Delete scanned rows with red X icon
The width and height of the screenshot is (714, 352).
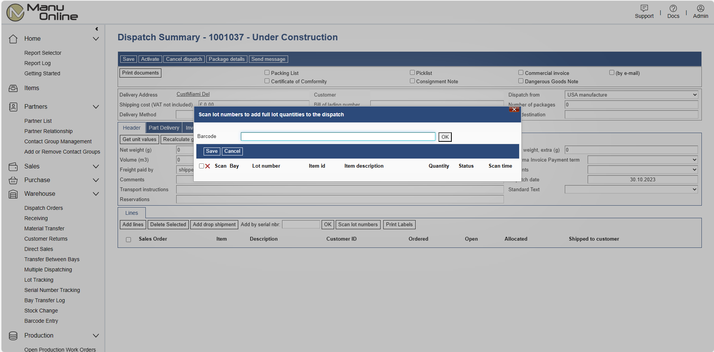[x=207, y=166]
